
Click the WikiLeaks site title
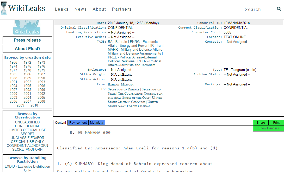27,8
